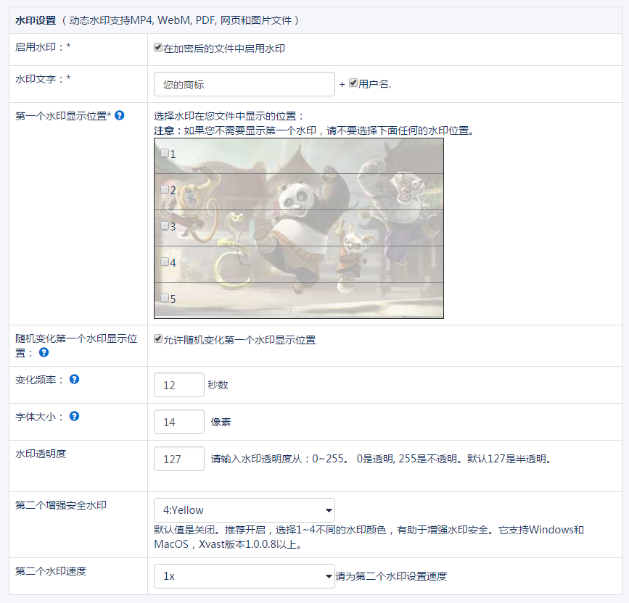629x603 pixels.
Task: Tick watermark position 4 checkbox
Action: coord(165,262)
